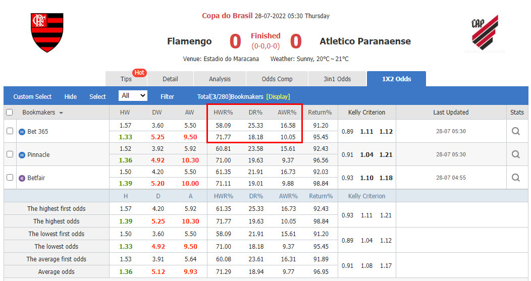Click the yellow Display link
The height and width of the screenshot is (281, 531).
(278, 96)
